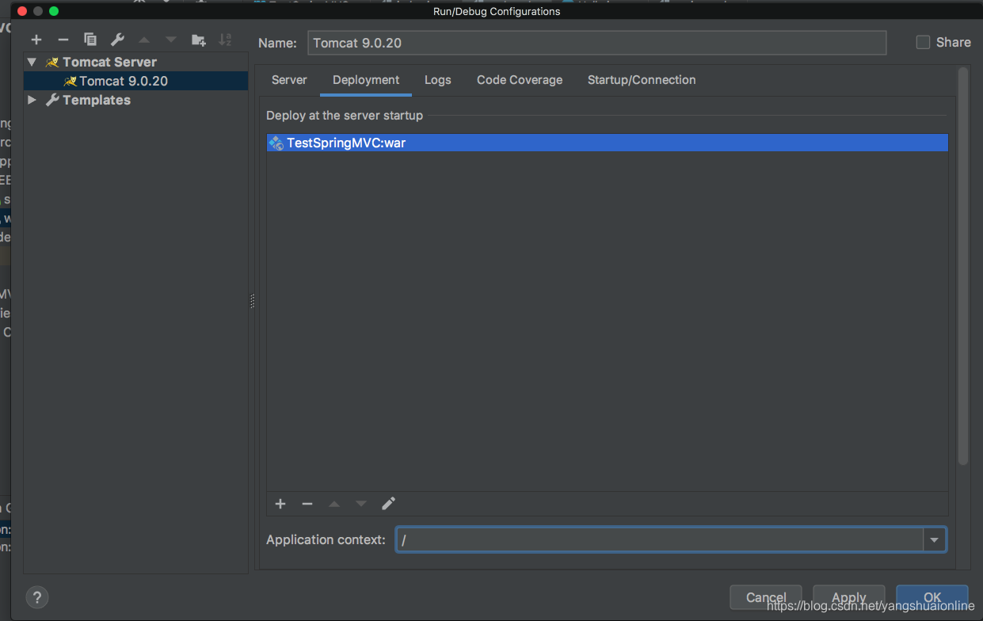Open the Startup/Connection tab
Image resolution: width=983 pixels, height=621 pixels.
pyautogui.click(x=642, y=80)
